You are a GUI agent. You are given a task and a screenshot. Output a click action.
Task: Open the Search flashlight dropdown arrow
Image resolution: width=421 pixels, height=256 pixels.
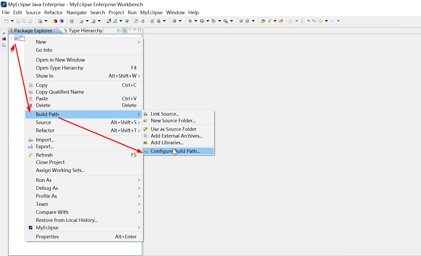[x=275, y=21]
